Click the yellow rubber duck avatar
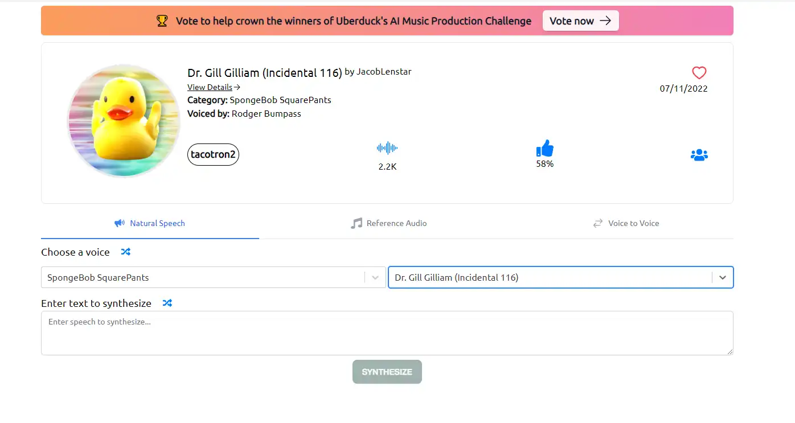The width and height of the screenshot is (795, 423). 124,121
